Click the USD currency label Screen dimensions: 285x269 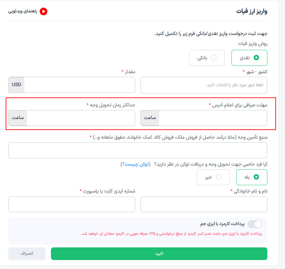pos(16,85)
